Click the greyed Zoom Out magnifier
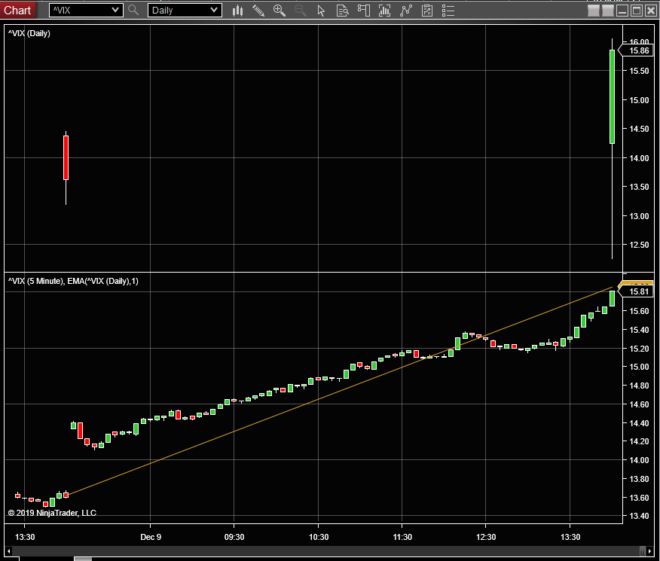 (300, 11)
